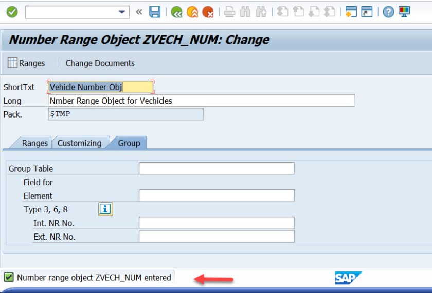432x293 pixels.
Task: Click the Group Table input field
Action: [217, 169]
